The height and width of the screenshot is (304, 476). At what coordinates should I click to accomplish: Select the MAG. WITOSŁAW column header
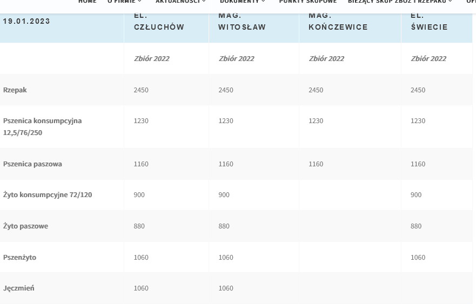point(242,22)
